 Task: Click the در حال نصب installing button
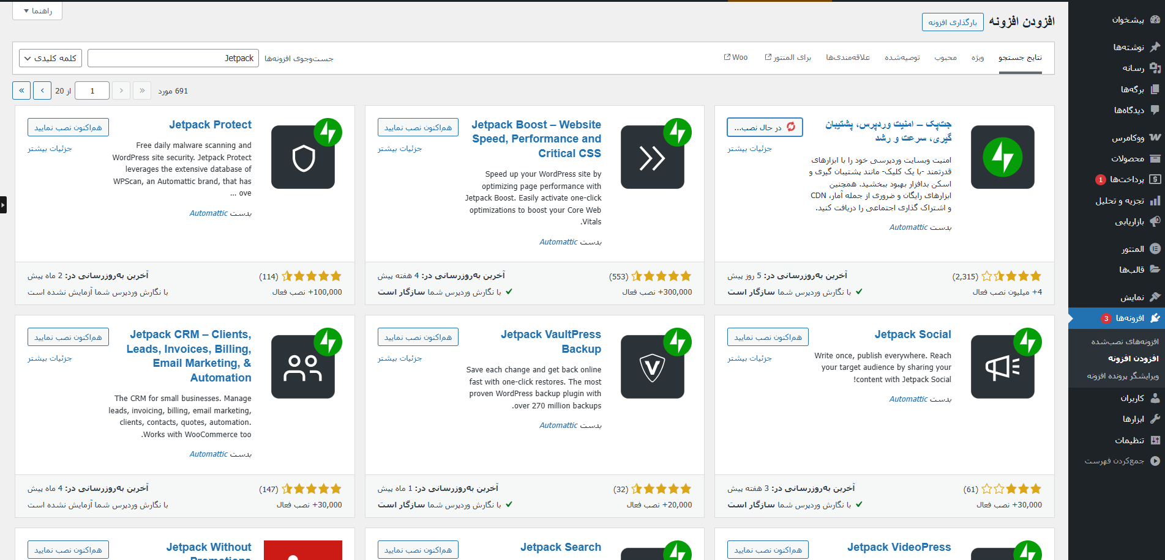pyautogui.click(x=765, y=127)
